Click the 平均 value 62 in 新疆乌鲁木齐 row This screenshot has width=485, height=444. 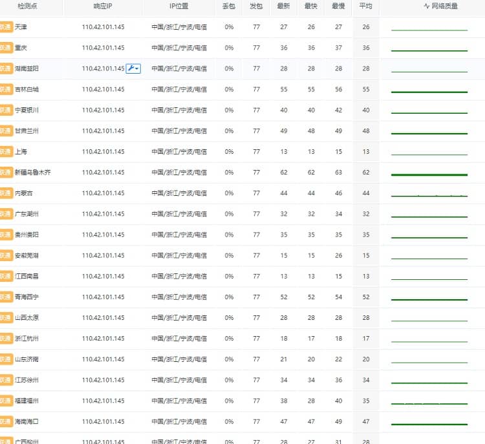pos(366,172)
